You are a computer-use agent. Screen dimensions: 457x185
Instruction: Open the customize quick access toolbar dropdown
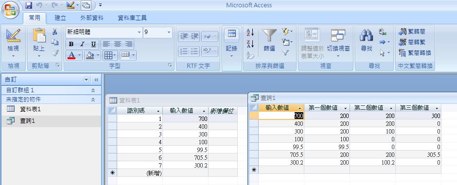pyautogui.click(x=101, y=5)
